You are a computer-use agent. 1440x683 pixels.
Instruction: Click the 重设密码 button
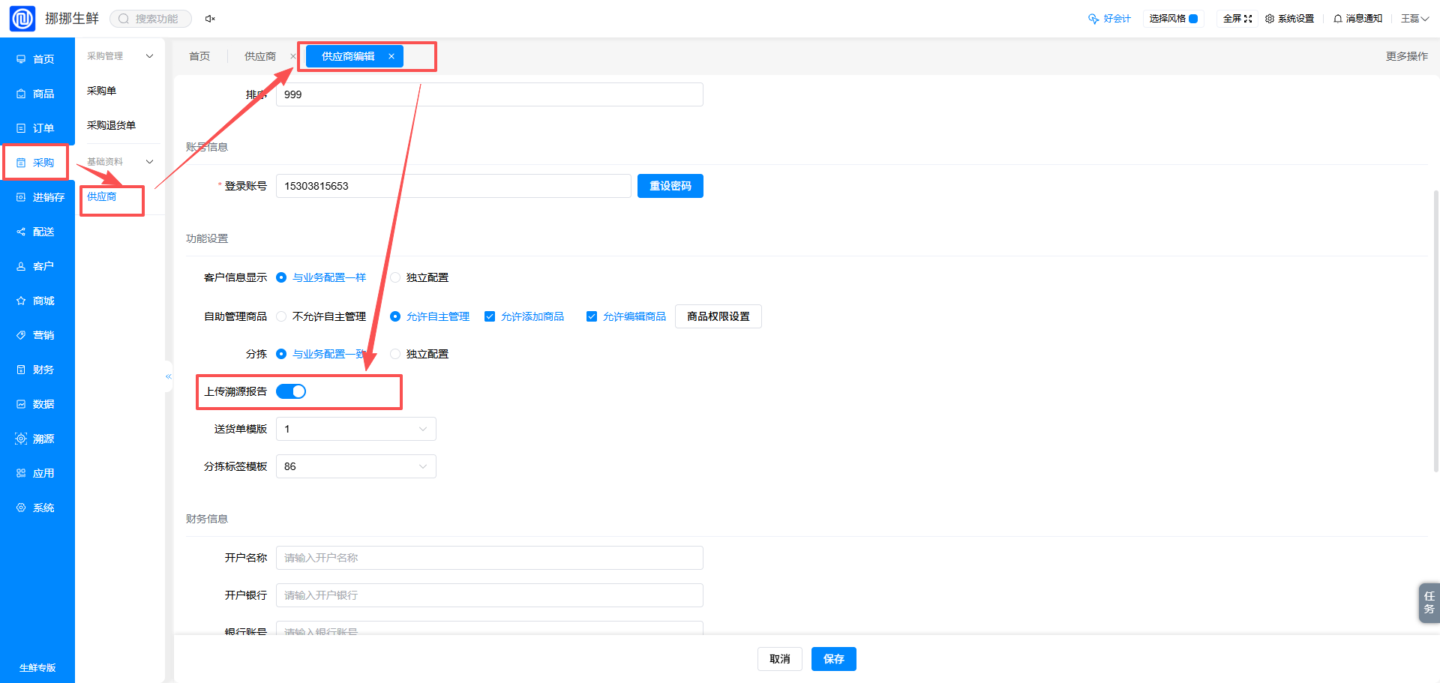[670, 186]
